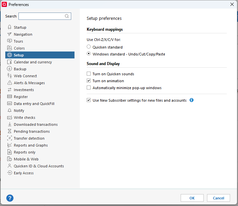Click the Alerts & Messages warning icon
The width and height of the screenshot is (238, 206).
point(10,83)
